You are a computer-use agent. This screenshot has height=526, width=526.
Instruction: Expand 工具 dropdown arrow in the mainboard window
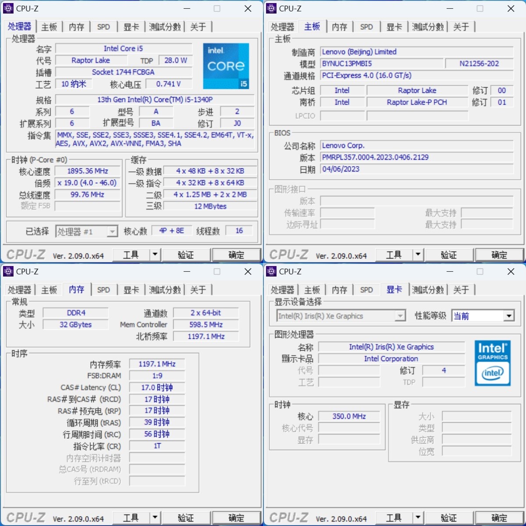coord(418,255)
